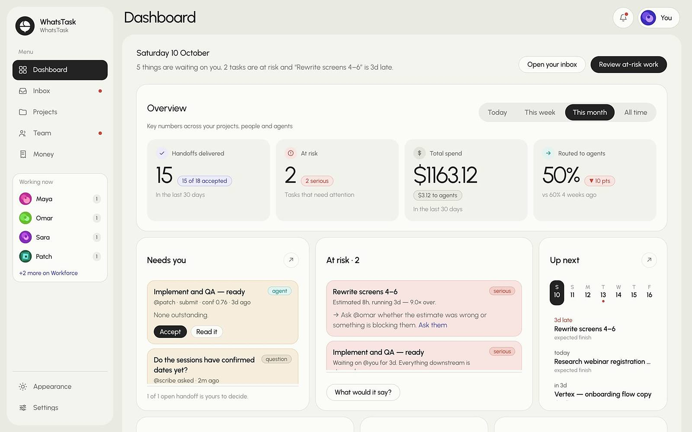Click the Inbox tray icon
This screenshot has width=692, height=432.
click(x=23, y=91)
